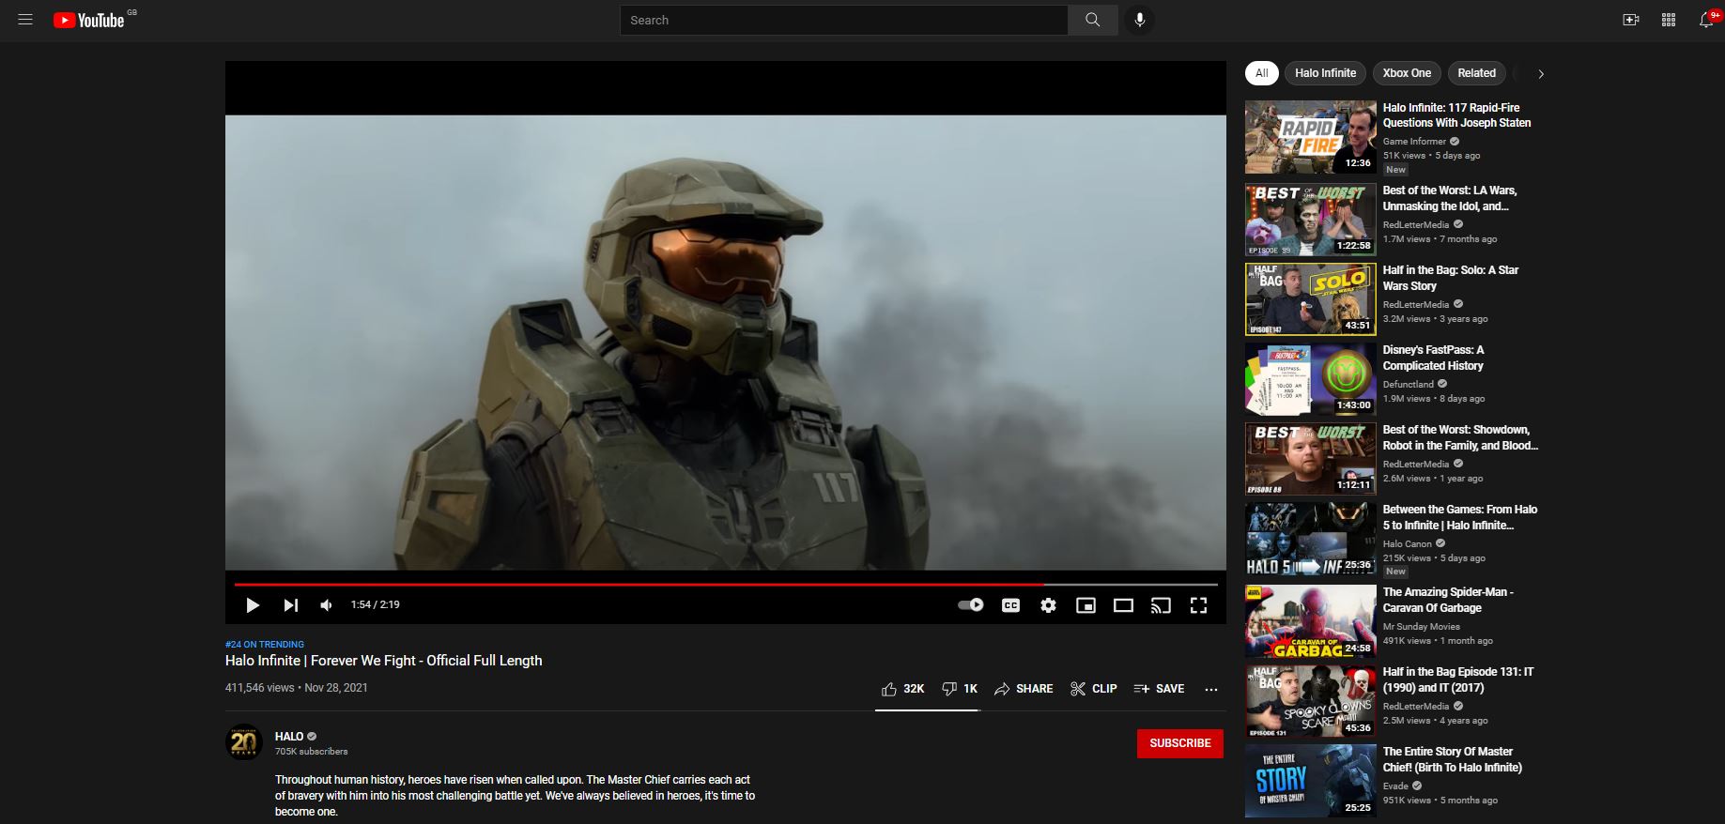Viewport: 1725px width, 824px height.
Task: Open the video settings gear
Action: (x=1048, y=605)
